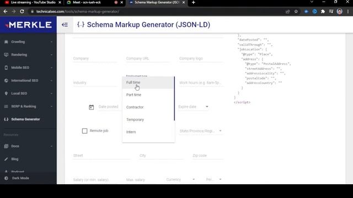Click the Docs sidebar icon

point(6,146)
